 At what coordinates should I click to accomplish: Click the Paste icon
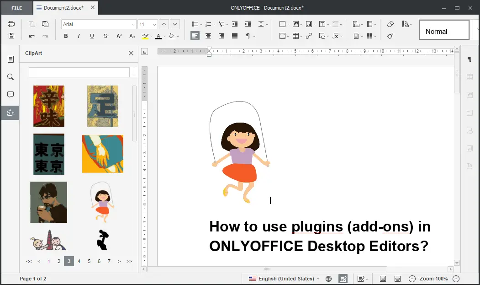pyautogui.click(x=45, y=24)
